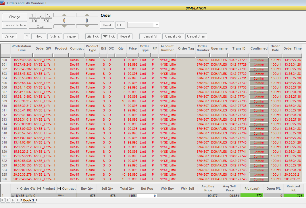Select row number 520
Viewport: 306px width, 208px height.
4,152
